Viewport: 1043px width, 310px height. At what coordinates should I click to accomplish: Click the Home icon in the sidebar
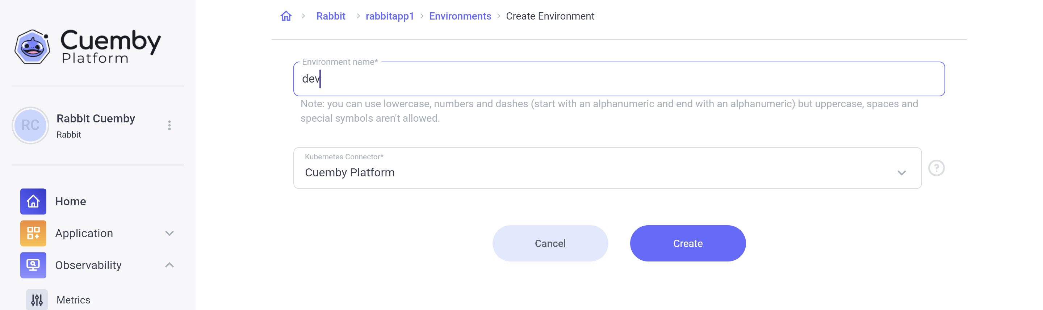(33, 201)
